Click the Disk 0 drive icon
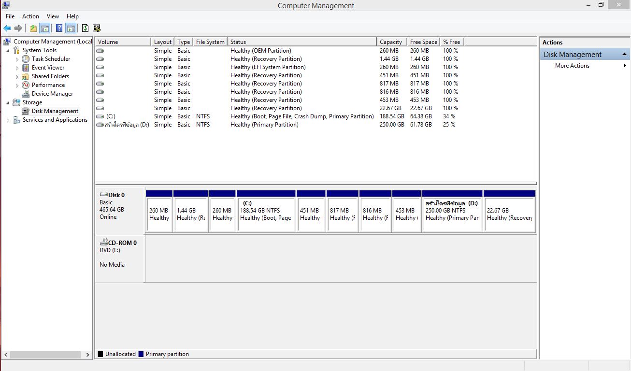 tap(103, 195)
